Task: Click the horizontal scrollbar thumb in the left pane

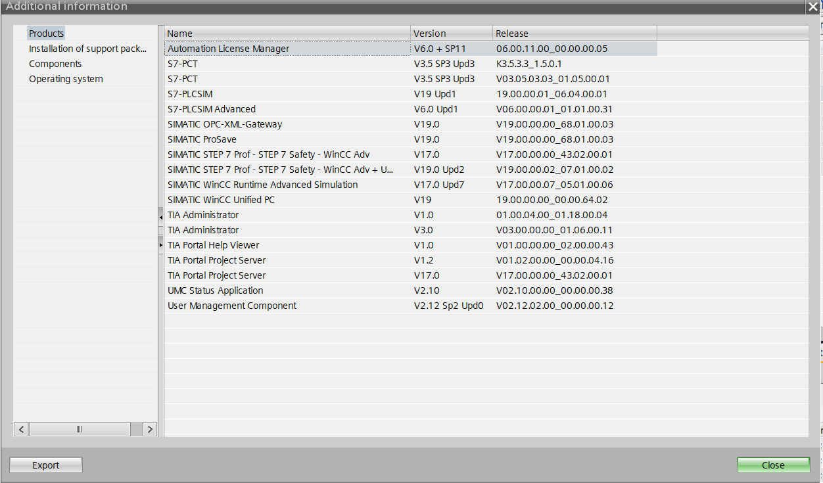Action: coord(80,429)
